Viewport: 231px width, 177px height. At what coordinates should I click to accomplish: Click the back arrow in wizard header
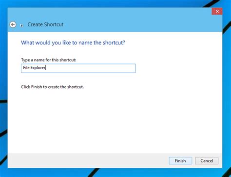(13, 24)
